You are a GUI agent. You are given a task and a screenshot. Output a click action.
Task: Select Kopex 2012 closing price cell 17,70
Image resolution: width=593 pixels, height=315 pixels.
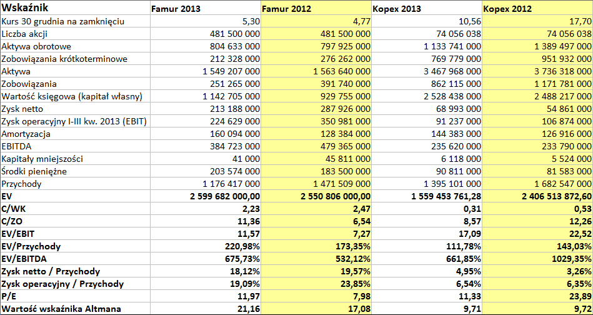tap(538, 21)
